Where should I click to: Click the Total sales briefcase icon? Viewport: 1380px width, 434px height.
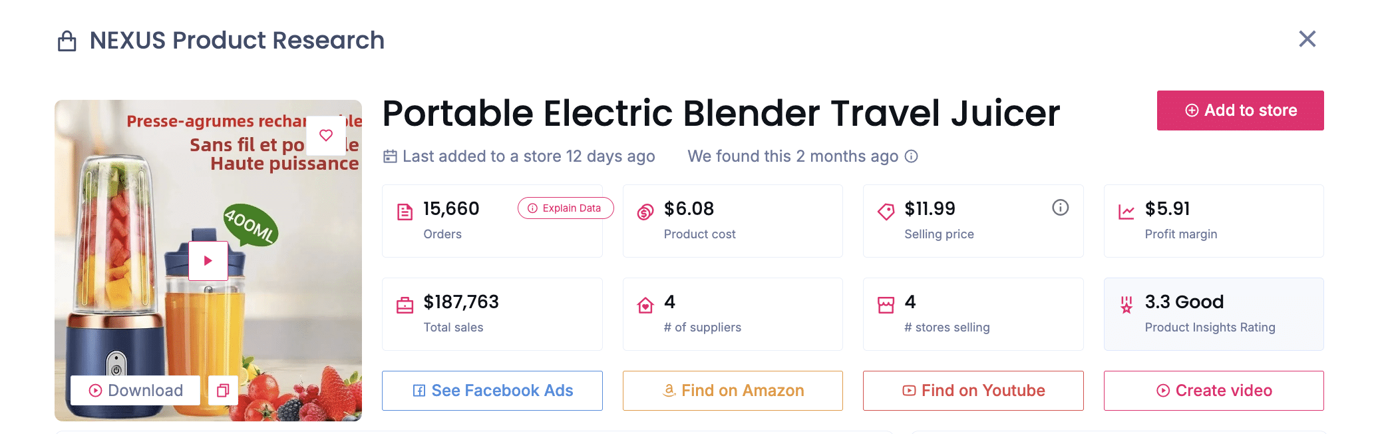pyautogui.click(x=405, y=303)
